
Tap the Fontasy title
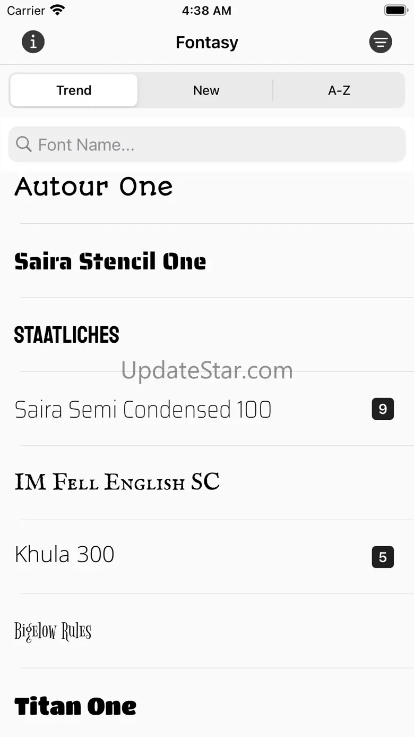point(207,42)
